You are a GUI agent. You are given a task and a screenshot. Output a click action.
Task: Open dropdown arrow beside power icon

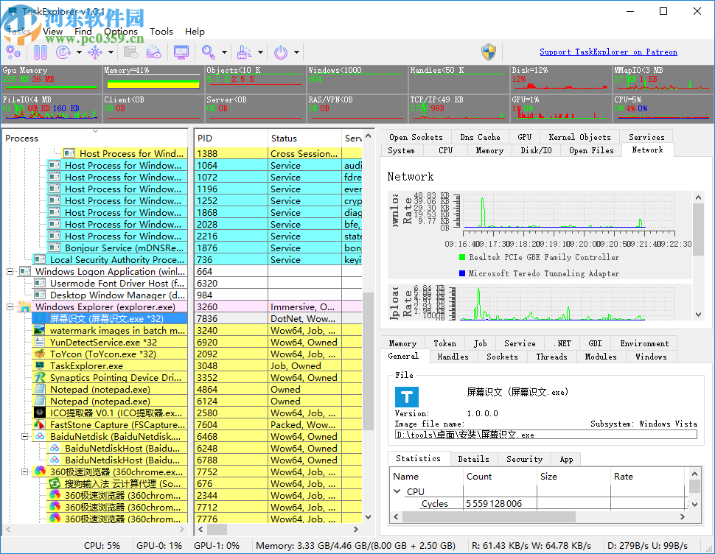pyautogui.click(x=297, y=52)
